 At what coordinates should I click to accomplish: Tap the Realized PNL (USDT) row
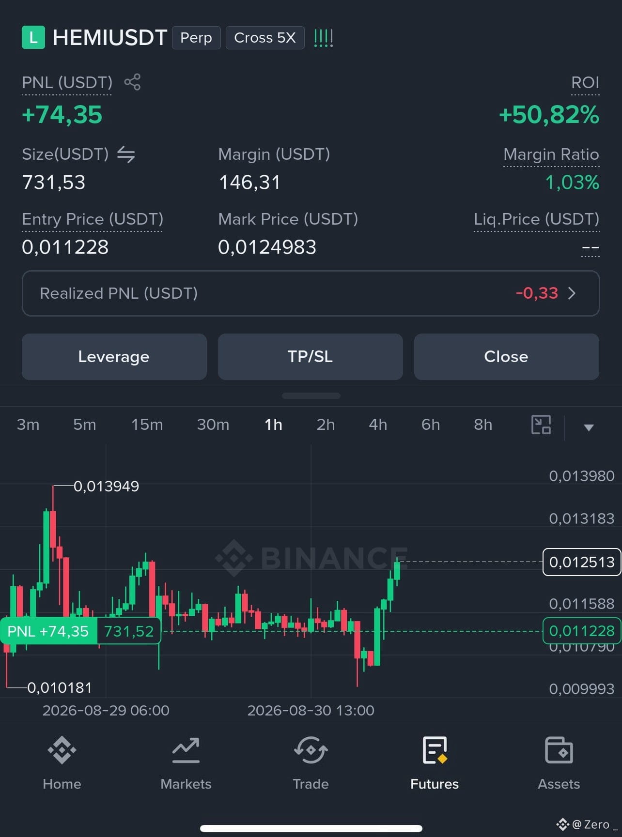pos(311,293)
